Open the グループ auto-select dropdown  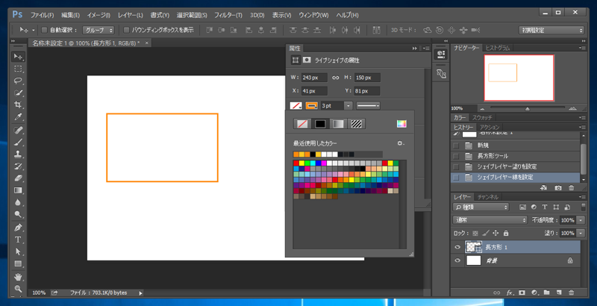[99, 30]
